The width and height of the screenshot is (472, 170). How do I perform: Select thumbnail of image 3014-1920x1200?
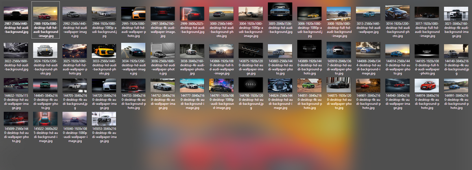click(398, 13)
